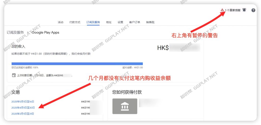The height and width of the screenshot is (125, 261).
Task: Open the 地址 tab
Action: (109, 22)
